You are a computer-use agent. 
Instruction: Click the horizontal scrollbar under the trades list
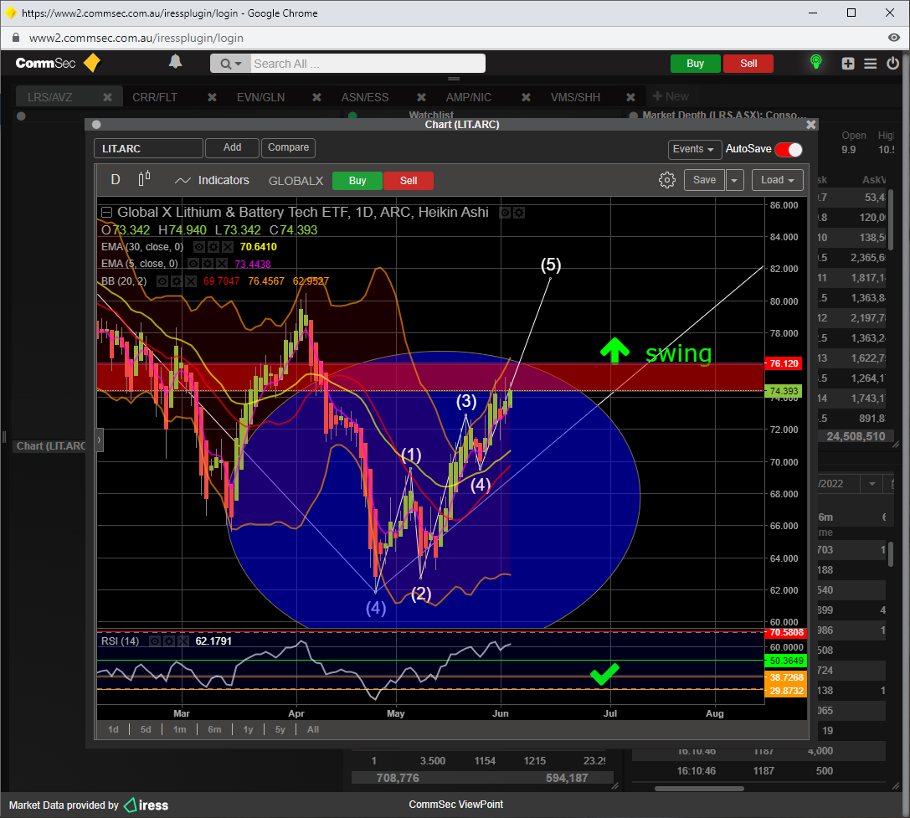(699, 789)
